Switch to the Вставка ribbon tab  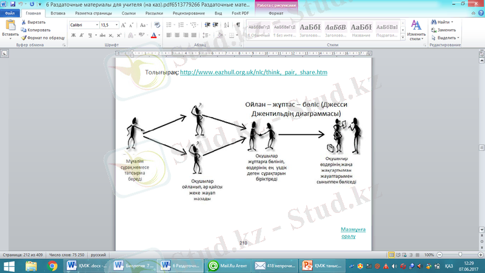tap(58, 12)
